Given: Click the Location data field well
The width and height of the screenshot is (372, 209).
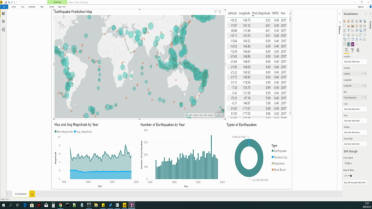Looking at the screenshot, I should coord(355,62).
